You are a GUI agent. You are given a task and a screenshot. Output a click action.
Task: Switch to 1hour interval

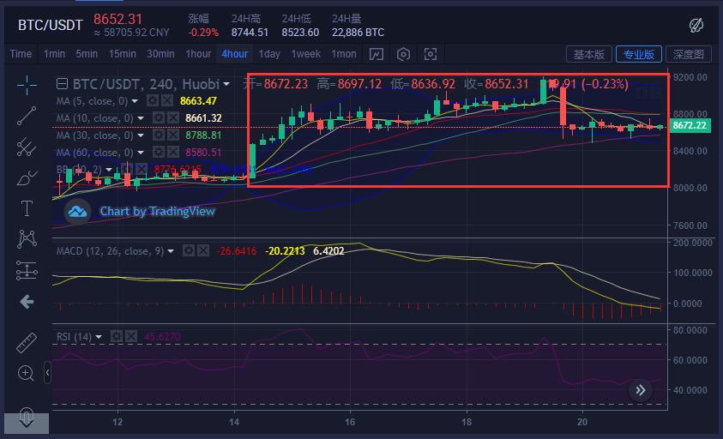click(x=198, y=54)
